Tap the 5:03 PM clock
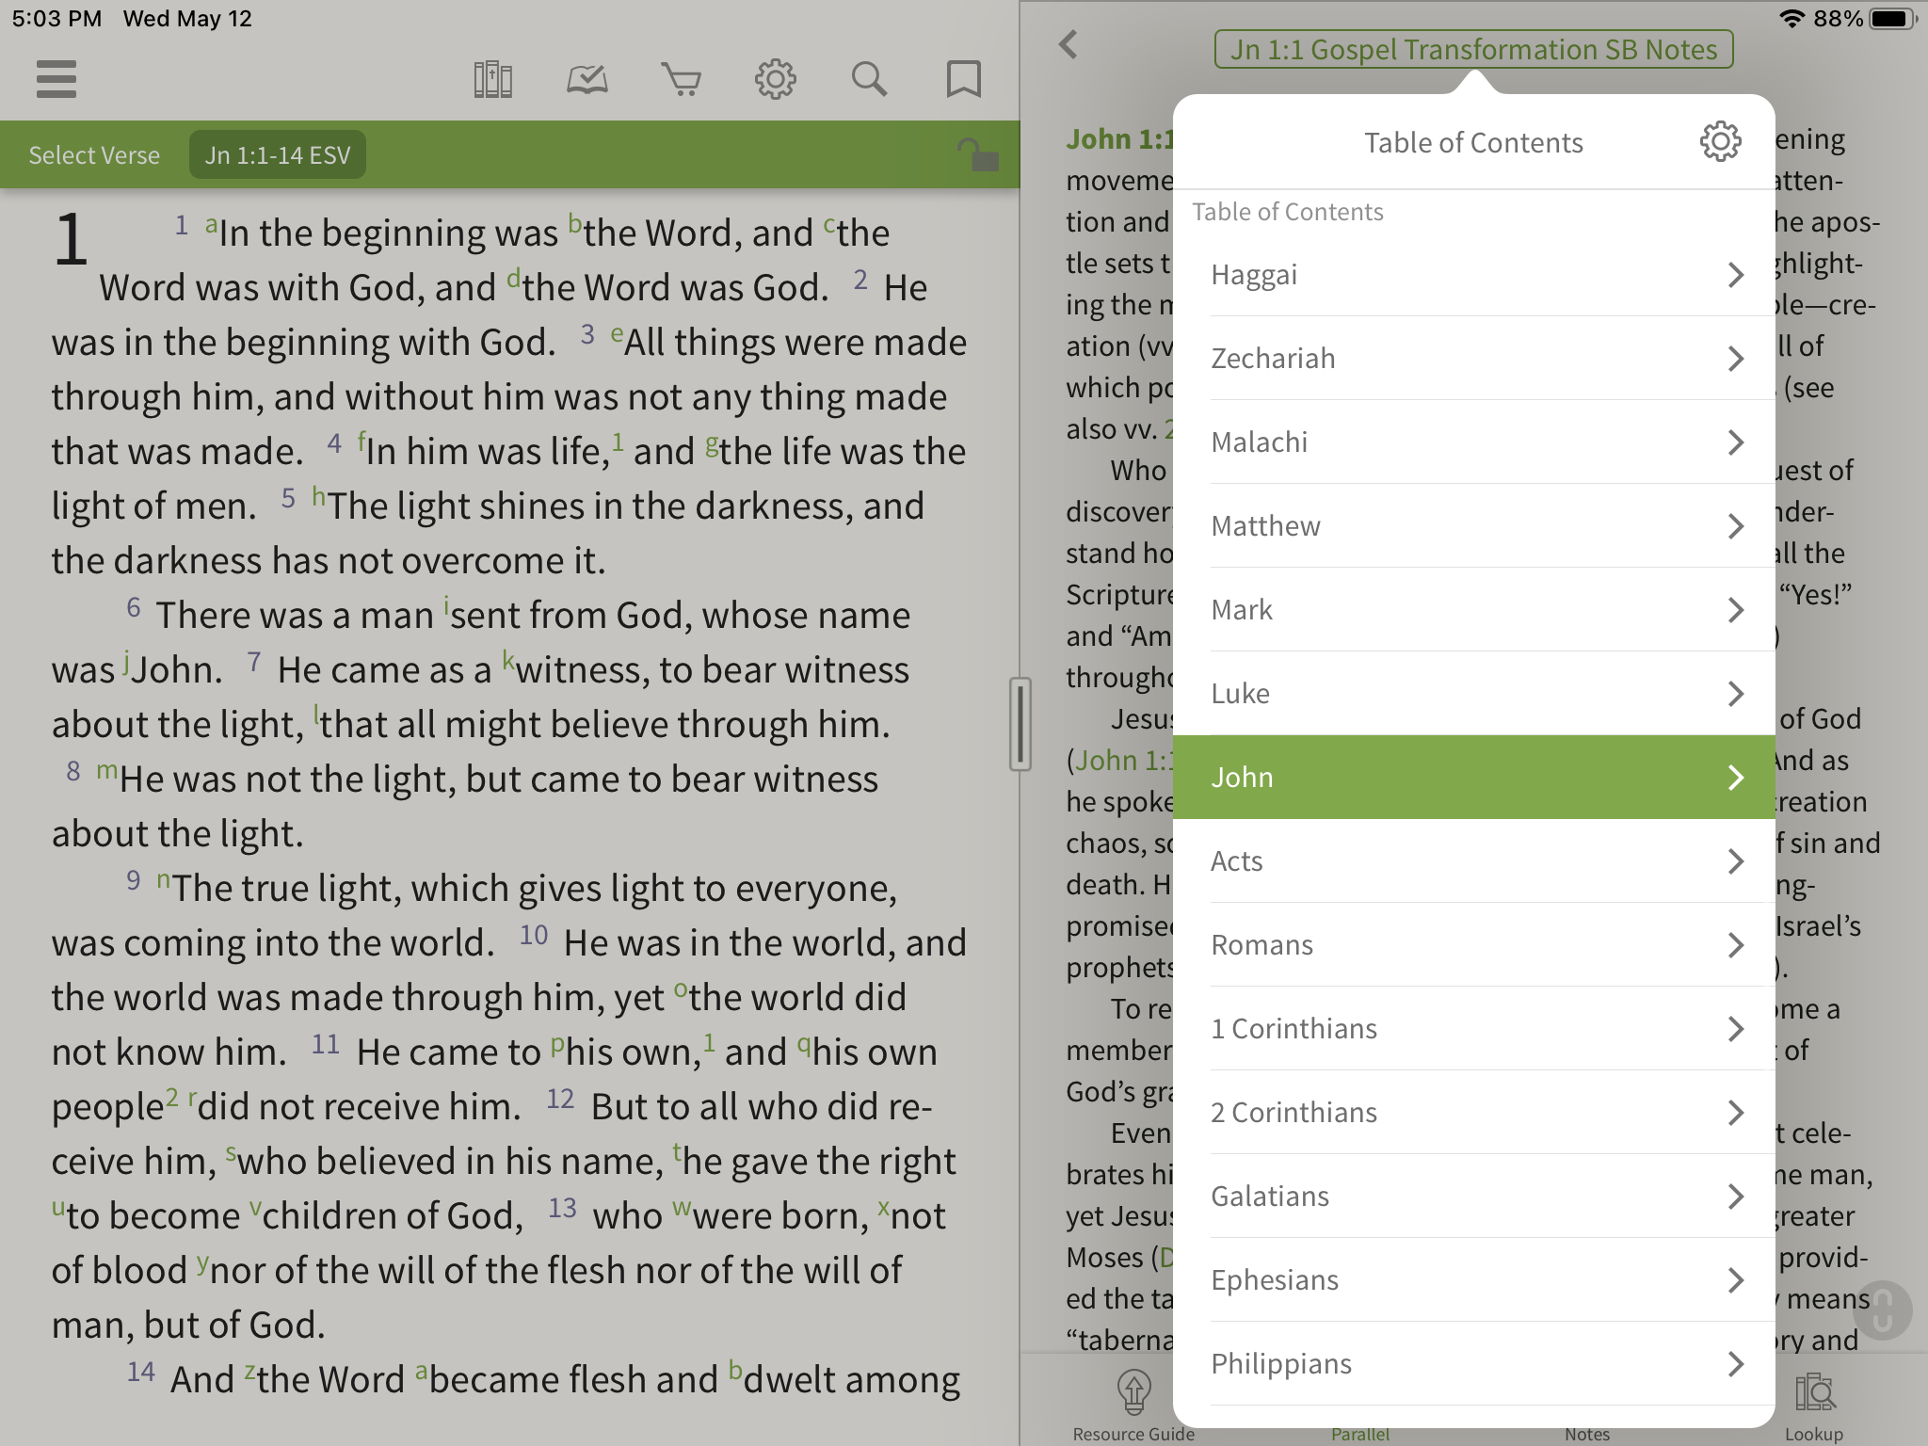Viewport: 1928px width, 1446px height. [56, 19]
